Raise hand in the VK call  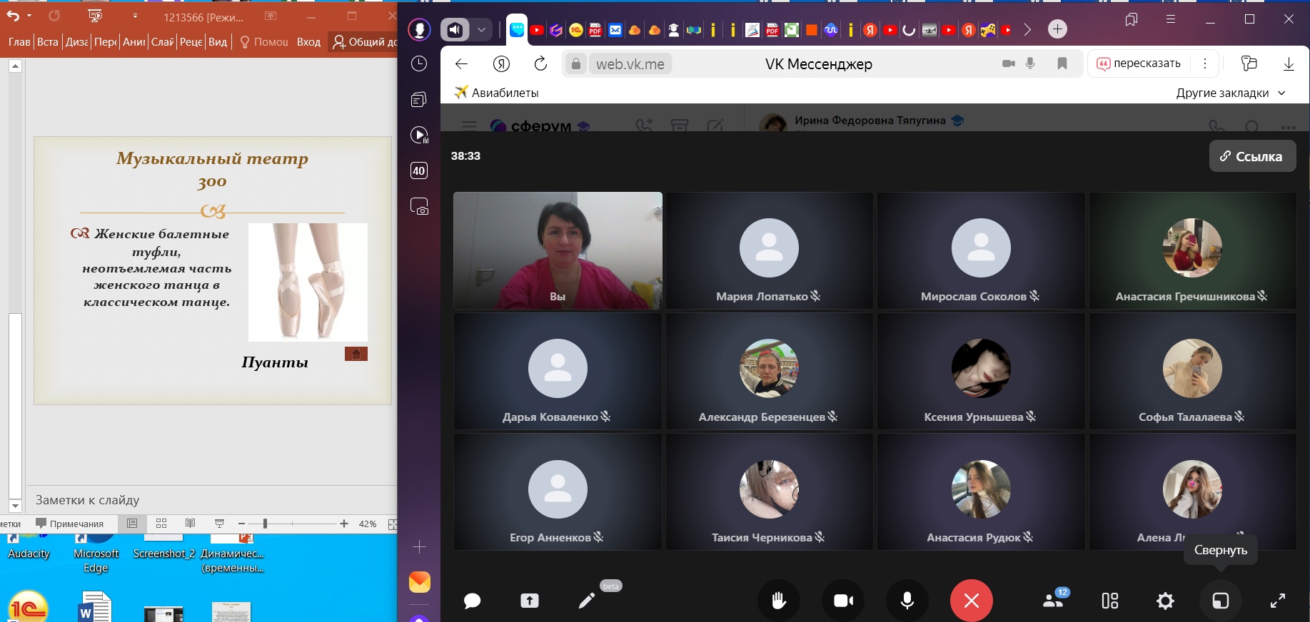779,601
